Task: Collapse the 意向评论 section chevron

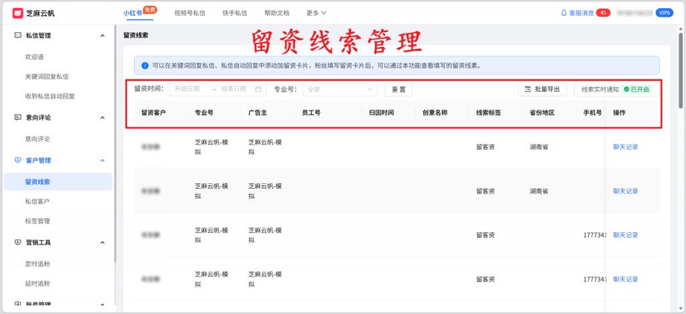Action: click(102, 118)
